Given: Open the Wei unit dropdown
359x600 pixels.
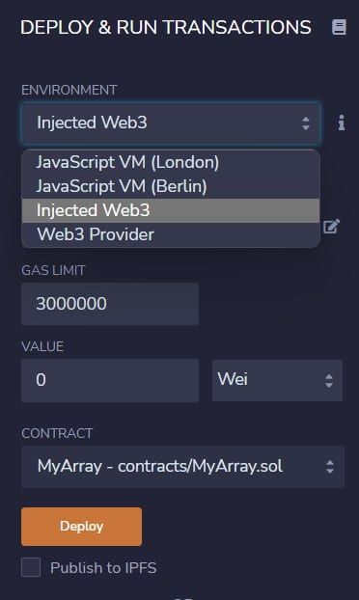Looking at the screenshot, I should [277, 380].
